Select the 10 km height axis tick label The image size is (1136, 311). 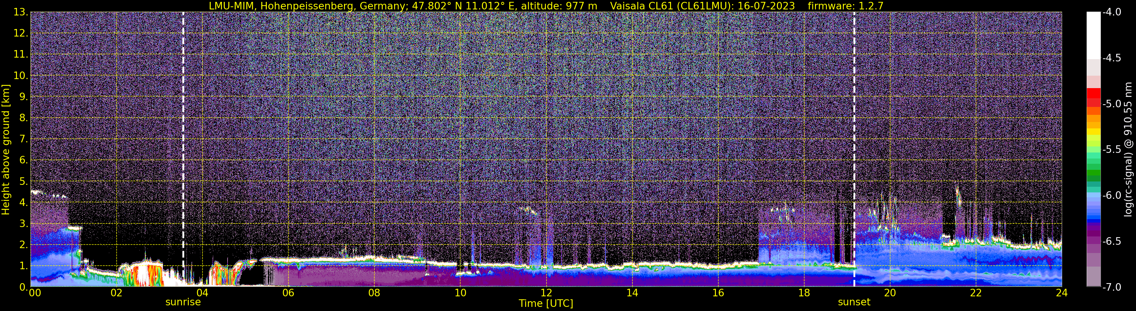[x=20, y=75]
